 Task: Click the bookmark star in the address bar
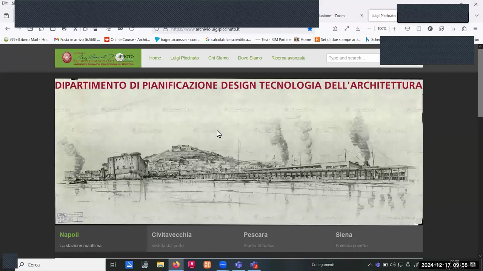(310, 29)
